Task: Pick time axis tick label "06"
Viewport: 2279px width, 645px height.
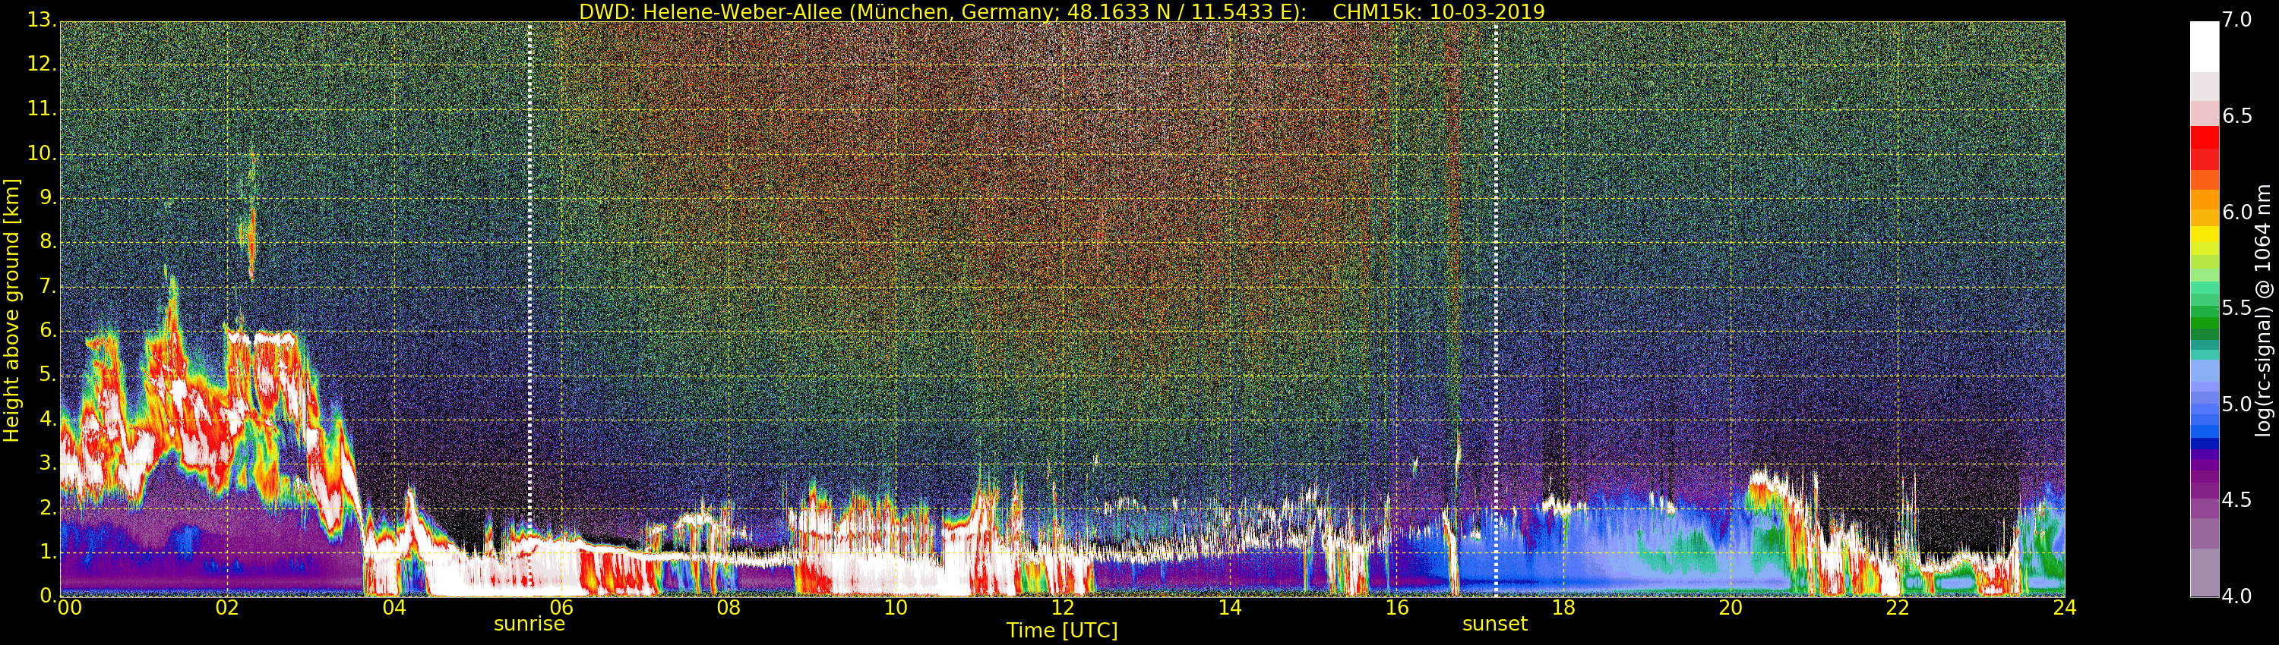Action: coord(562,608)
